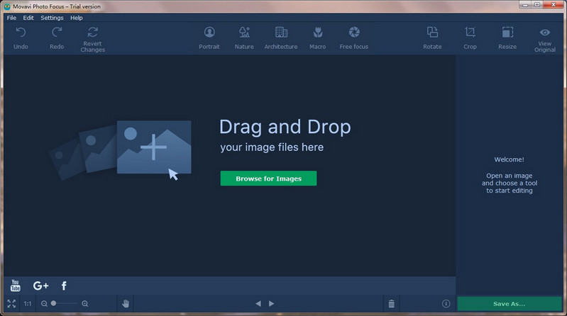Open the Crop tool
The width and height of the screenshot is (567, 316).
tap(470, 33)
